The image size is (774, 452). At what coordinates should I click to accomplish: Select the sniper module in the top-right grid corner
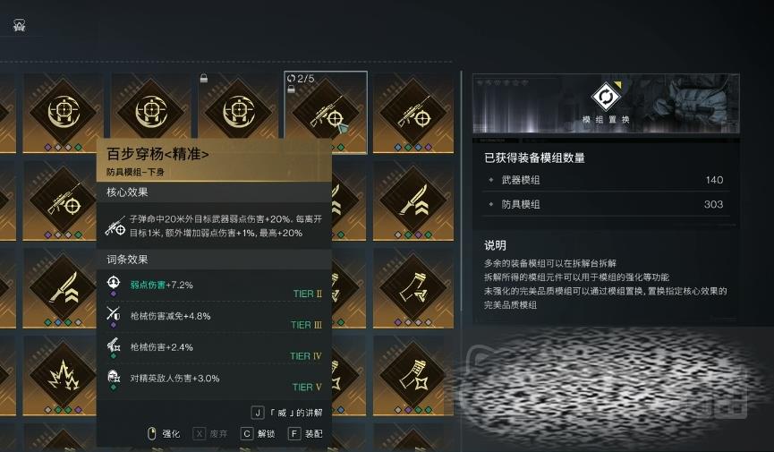point(413,113)
